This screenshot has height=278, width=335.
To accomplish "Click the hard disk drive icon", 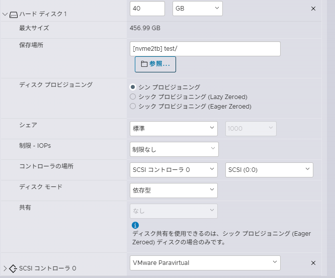I will click(14, 14).
